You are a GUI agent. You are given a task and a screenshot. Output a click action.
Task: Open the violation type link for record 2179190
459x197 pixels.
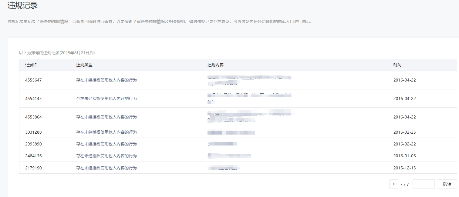(x=106, y=168)
